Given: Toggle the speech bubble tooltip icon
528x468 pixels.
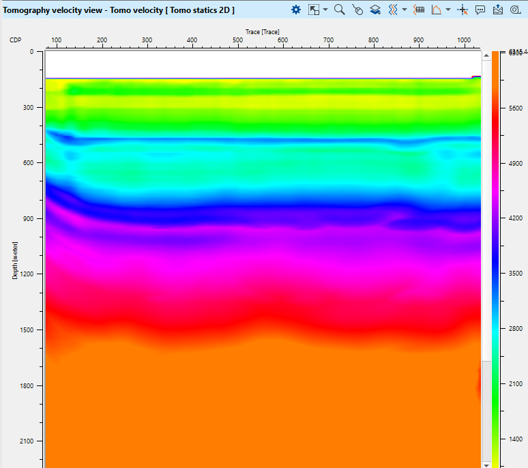Looking at the screenshot, I should click(x=480, y=10).
